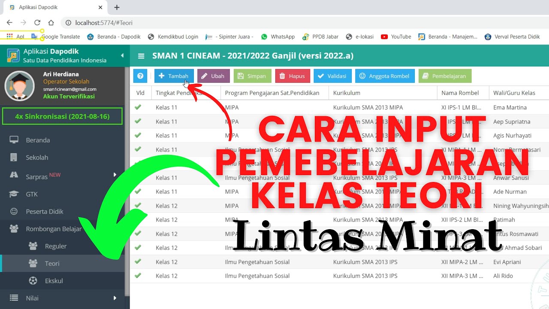Screen dimensions: 549x309
Task: Click the Aplikasi Dapodik logo icon
Action: [13, 55]
